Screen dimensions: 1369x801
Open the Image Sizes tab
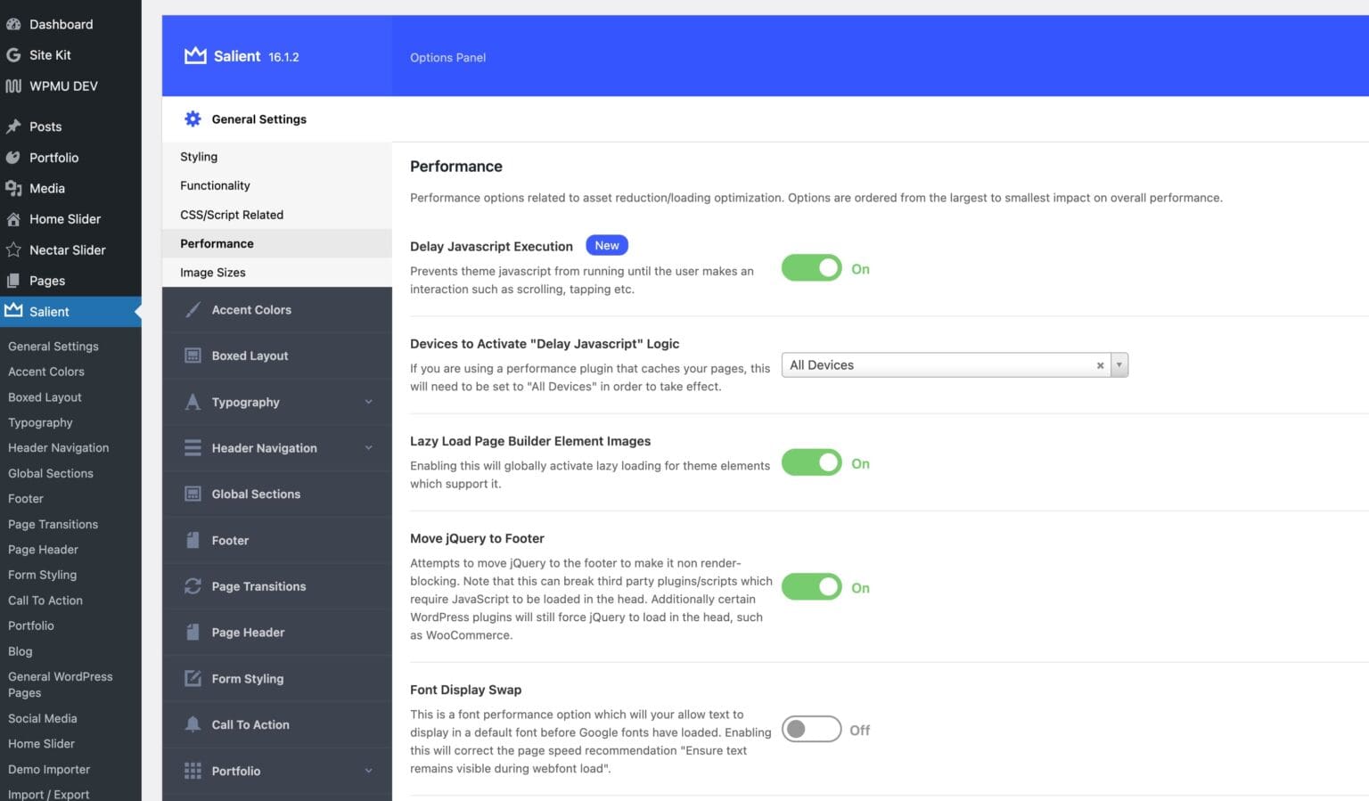(x=212, y=272)
